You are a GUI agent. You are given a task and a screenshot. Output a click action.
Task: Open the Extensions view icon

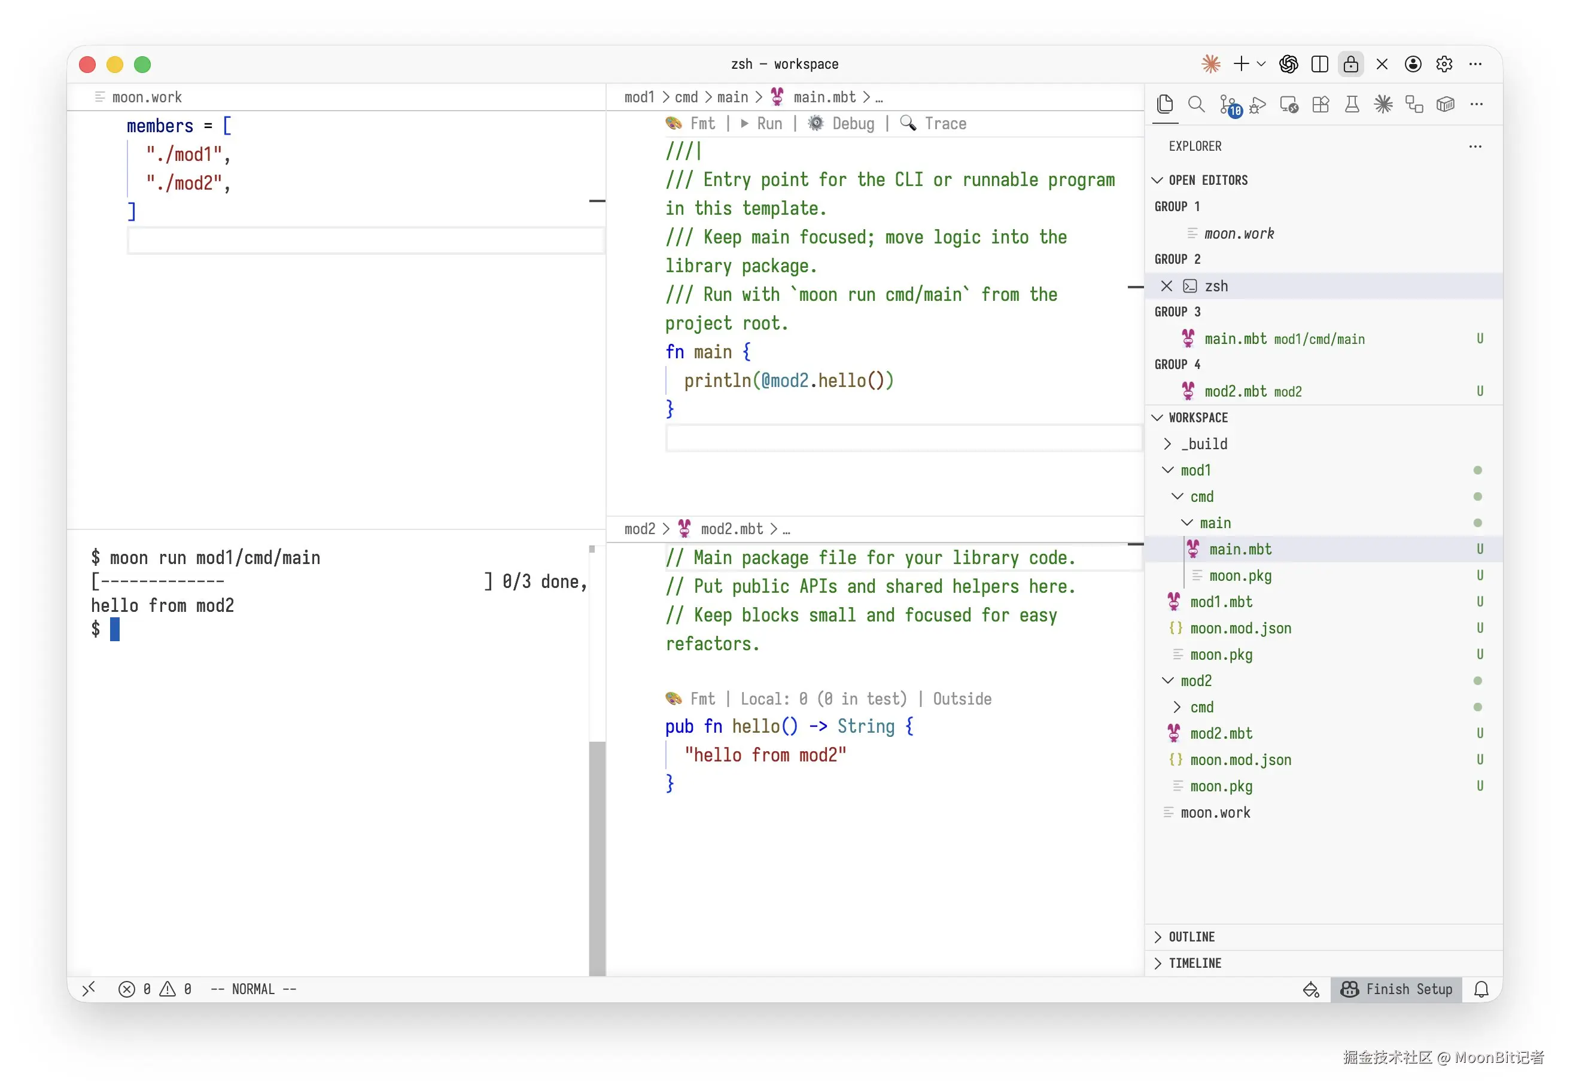1320,105
